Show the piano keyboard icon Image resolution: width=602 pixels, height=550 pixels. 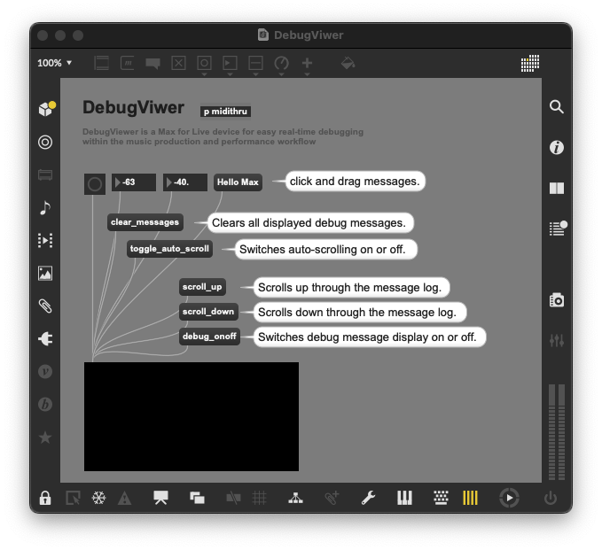tap(404, 498)
